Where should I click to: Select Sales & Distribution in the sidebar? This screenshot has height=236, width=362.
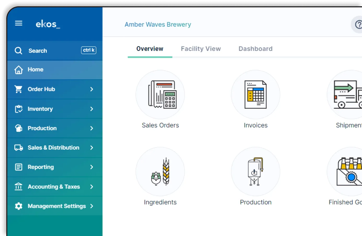click(55, 148)
